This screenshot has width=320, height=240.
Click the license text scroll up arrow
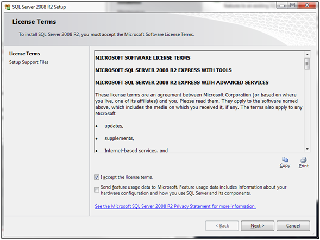point(307,54)
